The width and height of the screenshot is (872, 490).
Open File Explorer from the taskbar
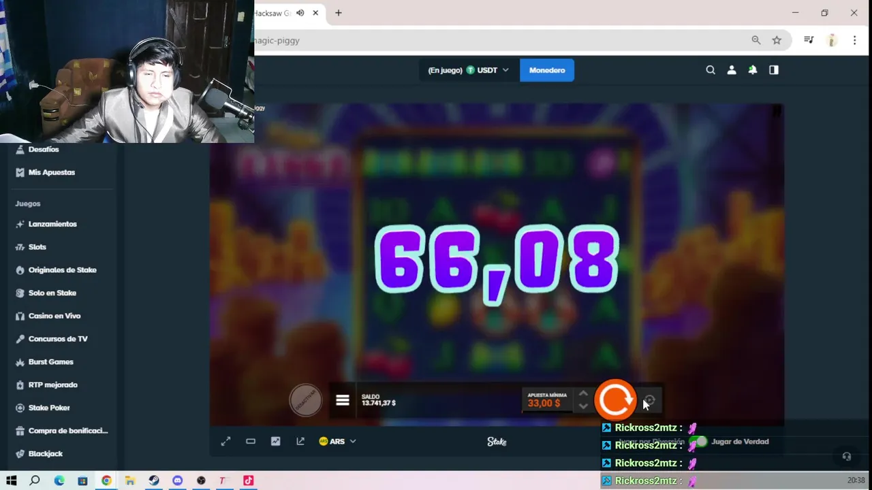(130, 480)
